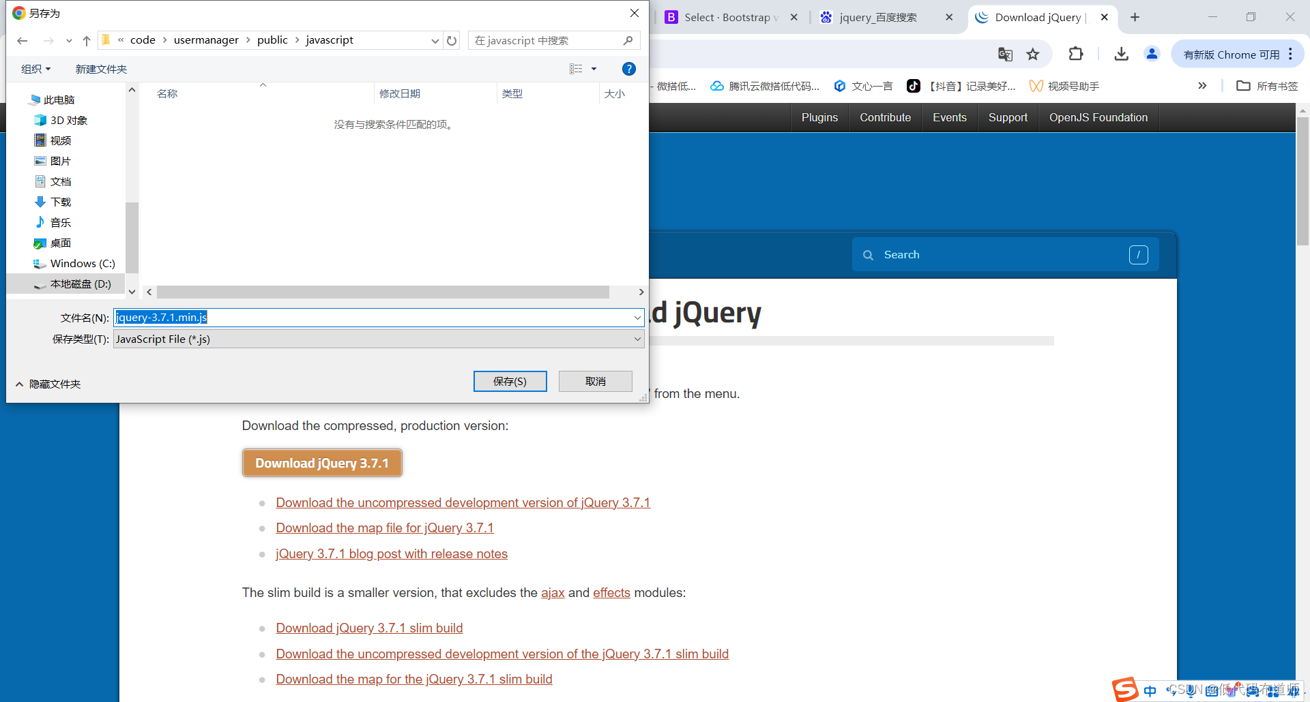
Task: Open view options dropdown arrow
Action: [x=594, y=69]
